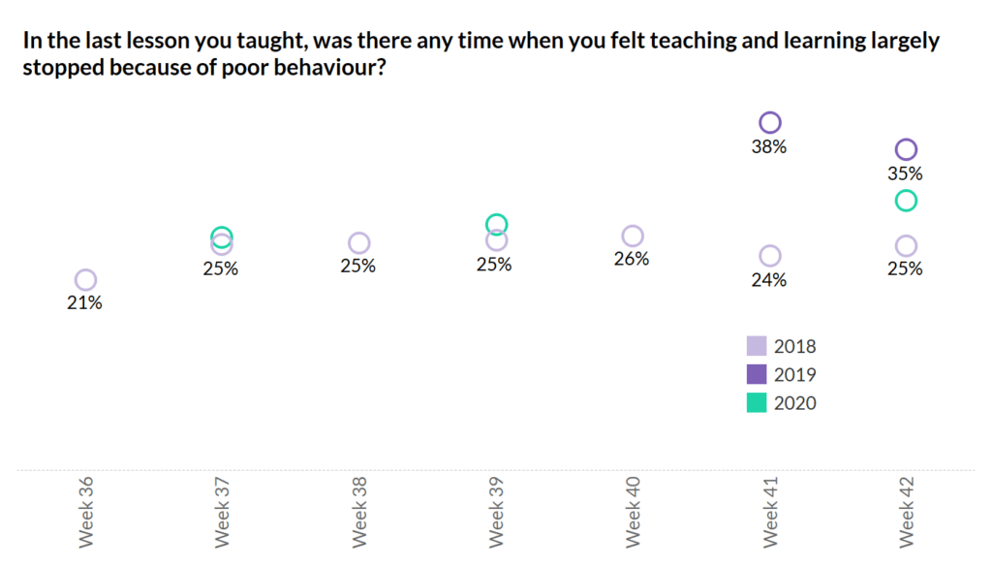Select the Week 40 data point circle
Viewport: 992px width, 567px height.
[633, 236]
